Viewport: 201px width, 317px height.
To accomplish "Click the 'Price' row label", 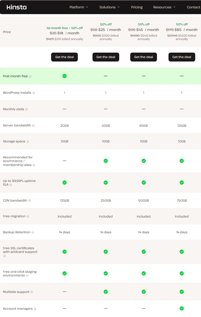I will click(7, 32).
